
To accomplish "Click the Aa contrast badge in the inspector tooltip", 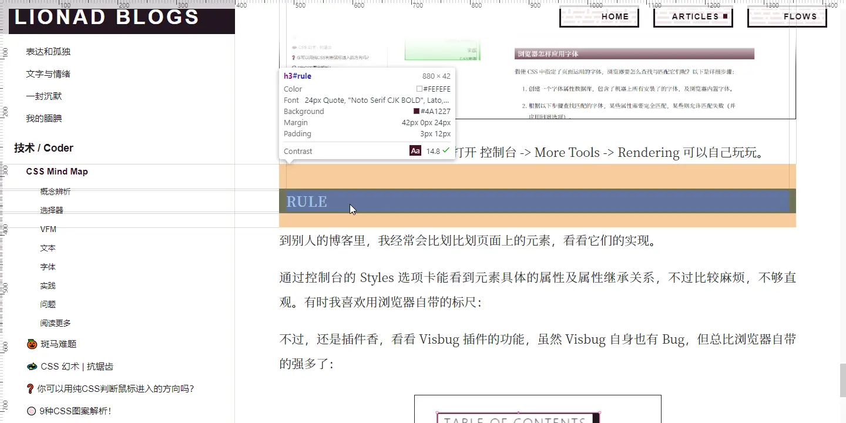I will (x=415, y=151).
